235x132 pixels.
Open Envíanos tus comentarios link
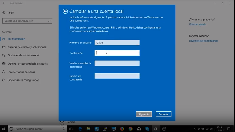pyautogui.click(x=203, y=41)
